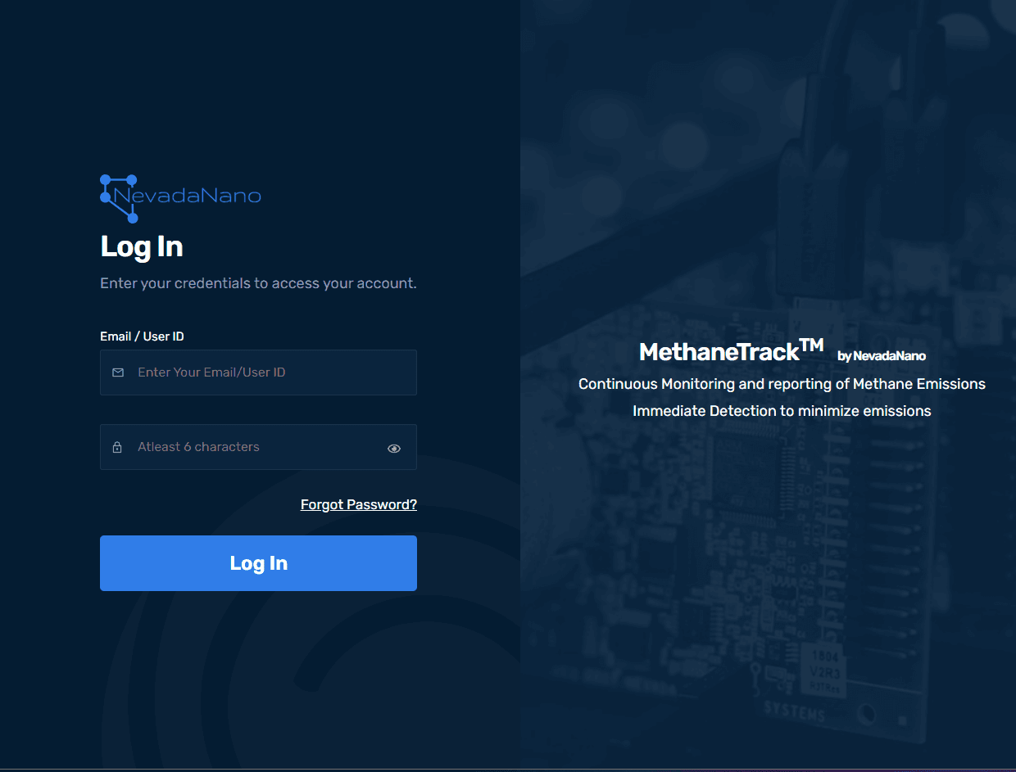Click the padlock icon in password field
1016x772 pixels.
click(x=117, y=447)
